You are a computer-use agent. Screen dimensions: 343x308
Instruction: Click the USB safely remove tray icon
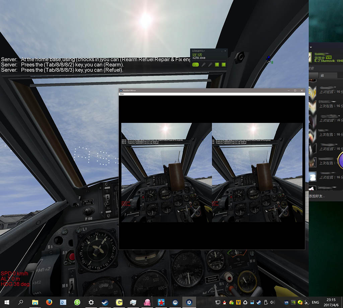[266, 302]
